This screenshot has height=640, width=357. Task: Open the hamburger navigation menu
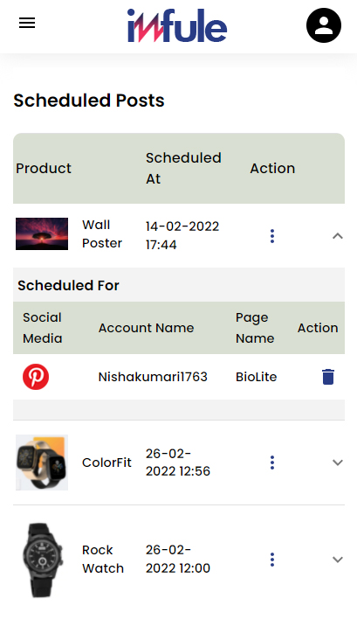(27, 23)
